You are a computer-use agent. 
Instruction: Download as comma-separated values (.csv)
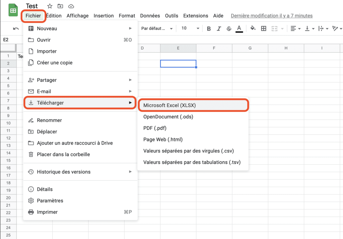193,151
